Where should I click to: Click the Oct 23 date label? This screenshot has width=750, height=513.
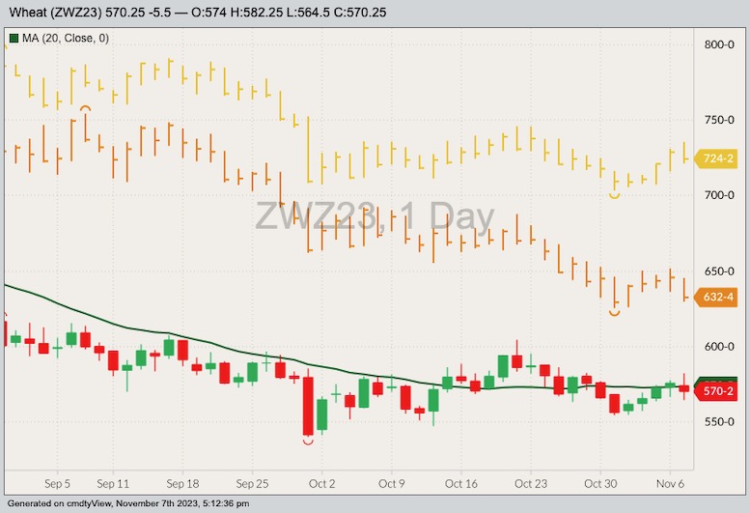click(x=531, y=483)
